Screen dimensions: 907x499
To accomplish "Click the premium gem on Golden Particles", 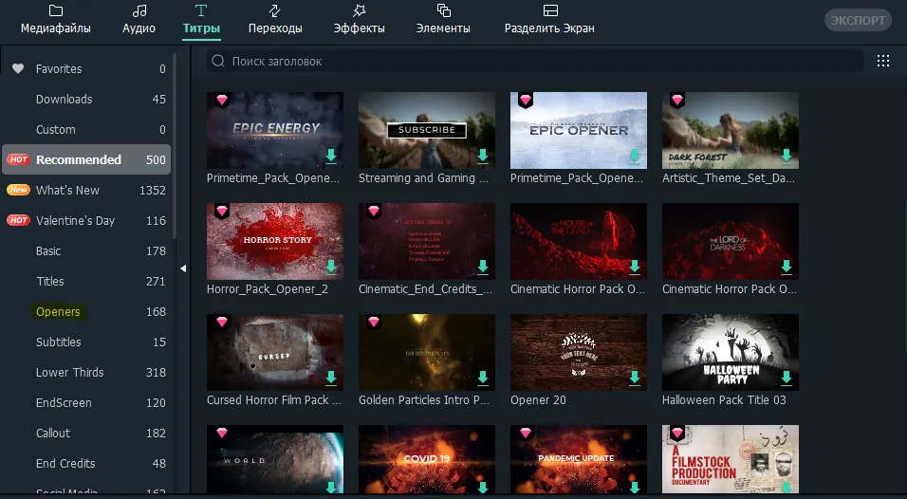I will [374, 322].
